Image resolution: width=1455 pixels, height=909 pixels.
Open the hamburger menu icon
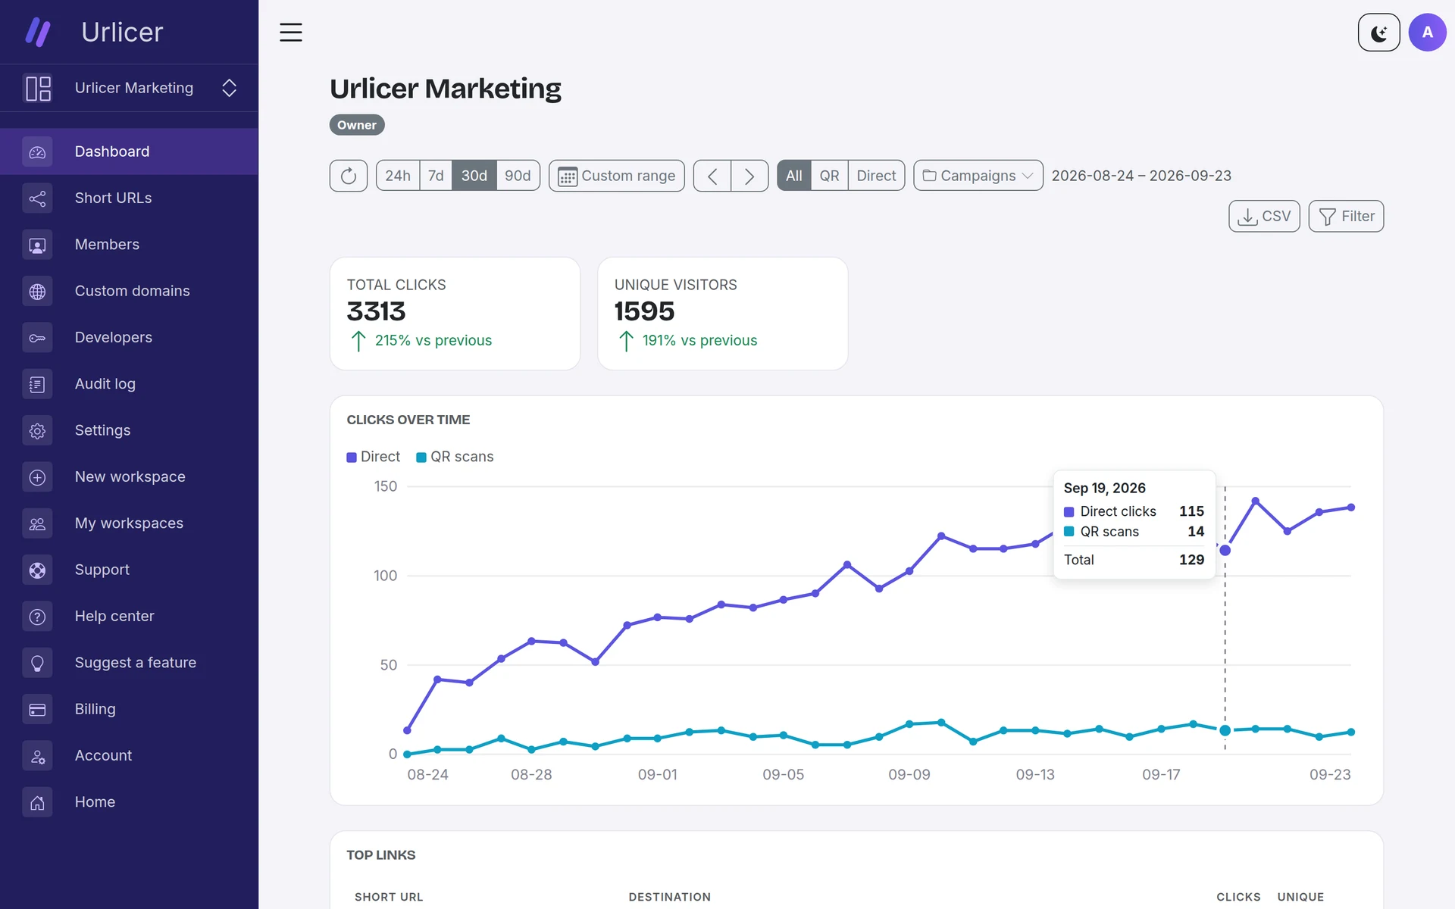coord(291,32)
